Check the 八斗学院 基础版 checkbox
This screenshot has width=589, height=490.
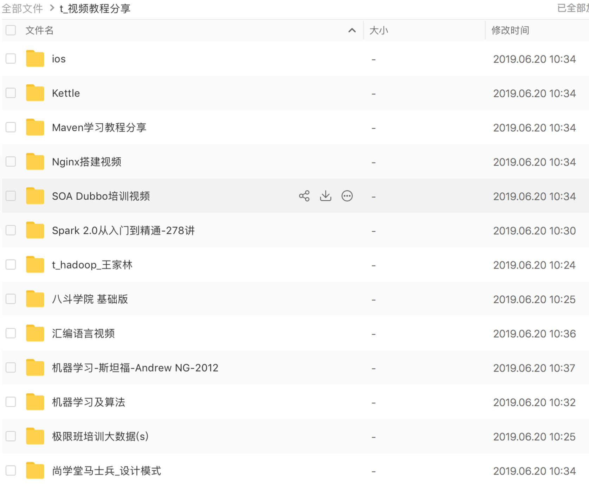pyautogui.click(x=11, y=299)
